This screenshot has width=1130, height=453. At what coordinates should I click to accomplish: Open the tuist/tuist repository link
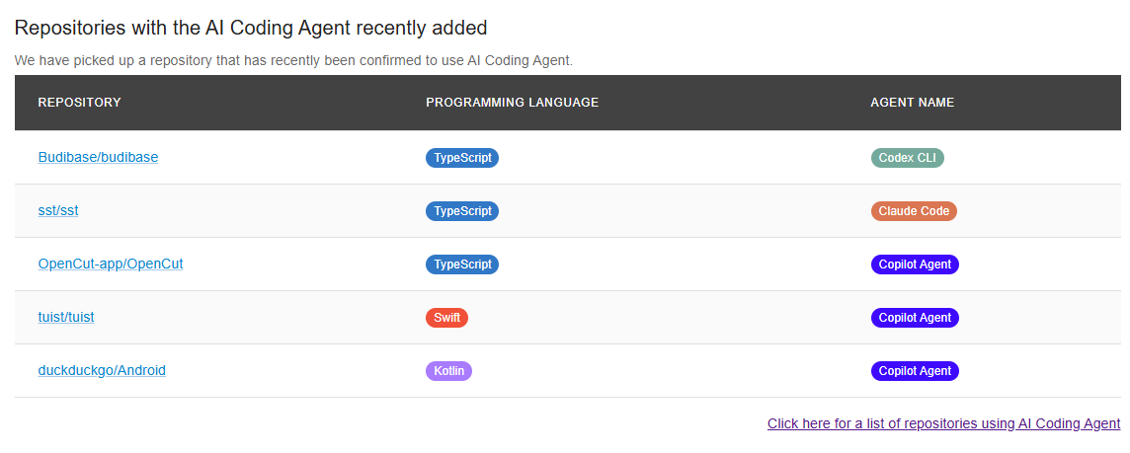pos(66,317)
